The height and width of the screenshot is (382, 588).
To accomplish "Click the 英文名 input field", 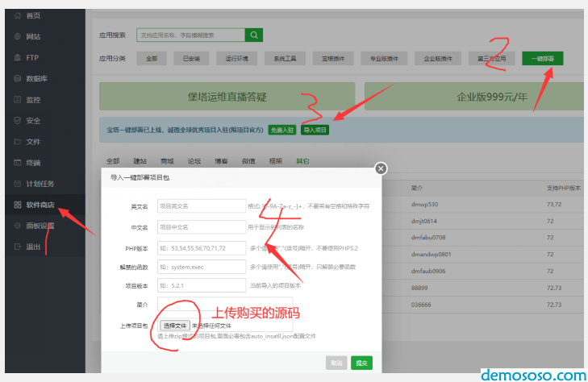I will (x=202, y=206).
